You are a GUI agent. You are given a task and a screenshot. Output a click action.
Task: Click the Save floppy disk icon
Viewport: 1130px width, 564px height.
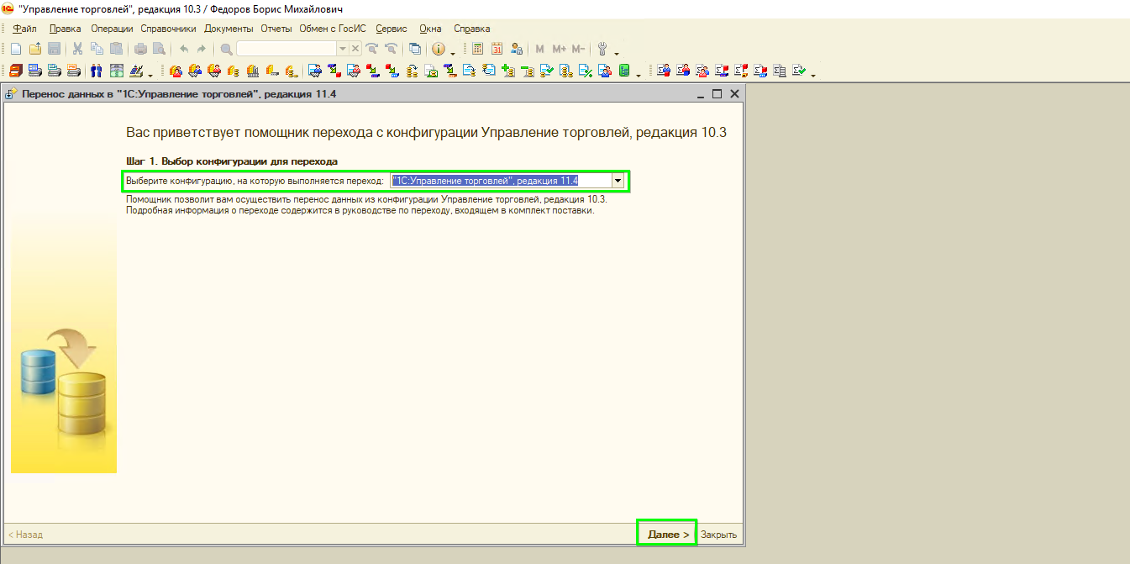tap(54, 49)
